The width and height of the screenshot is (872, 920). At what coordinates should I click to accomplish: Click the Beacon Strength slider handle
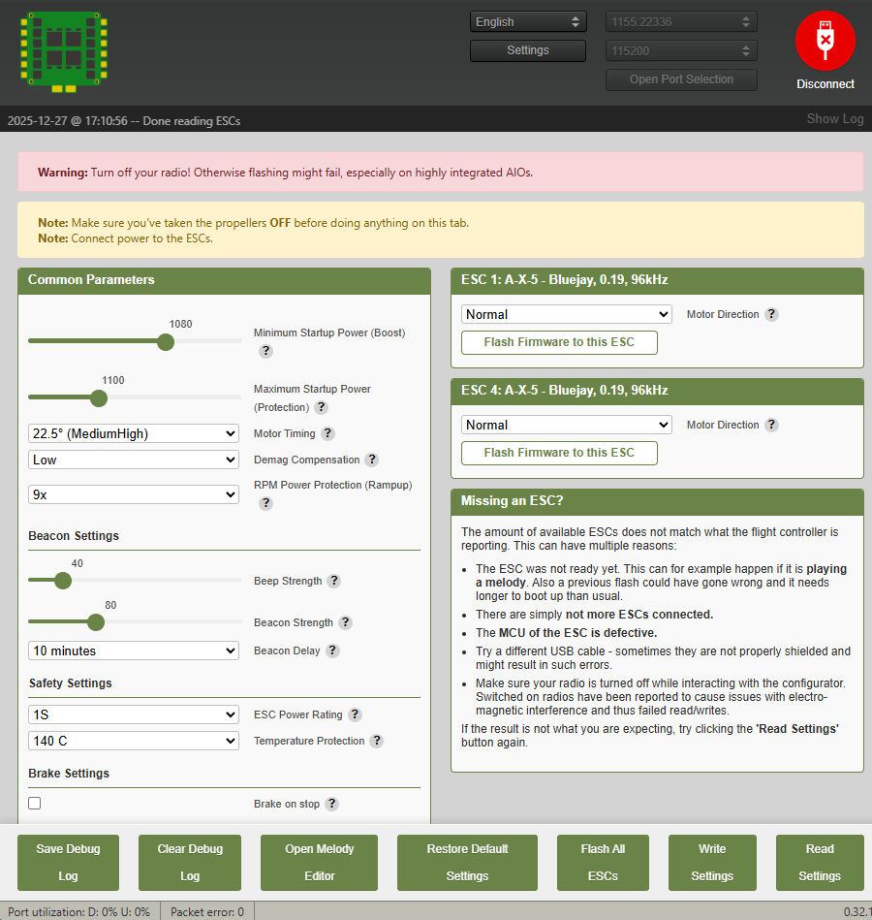coord(96,622)
